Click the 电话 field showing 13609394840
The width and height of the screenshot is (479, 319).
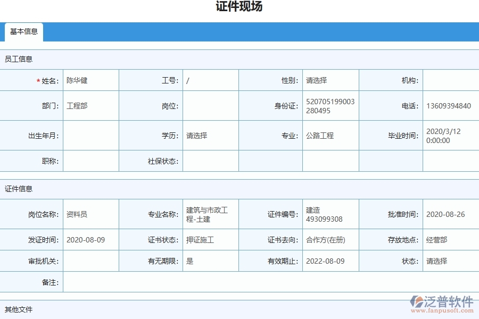point(450,105)
